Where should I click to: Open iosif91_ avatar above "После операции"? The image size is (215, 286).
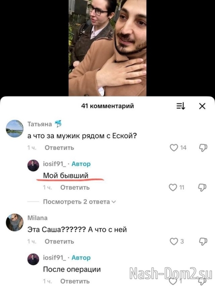pos(33,259)
